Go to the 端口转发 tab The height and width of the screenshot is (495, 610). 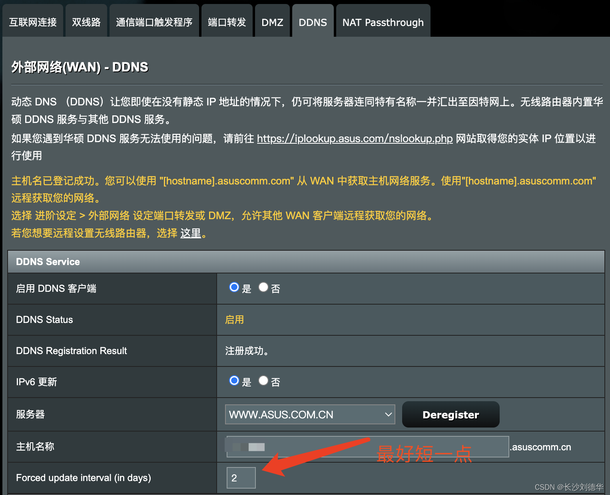[x=227, y=22]
